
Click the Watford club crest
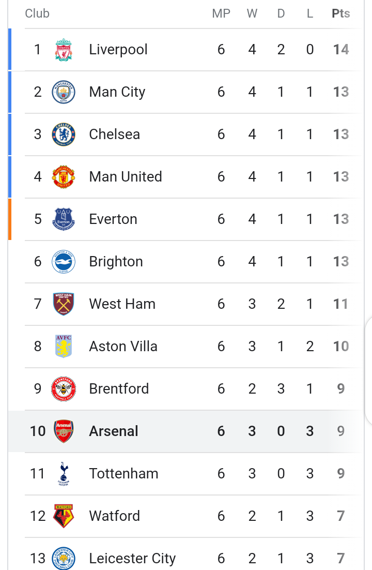64,516
